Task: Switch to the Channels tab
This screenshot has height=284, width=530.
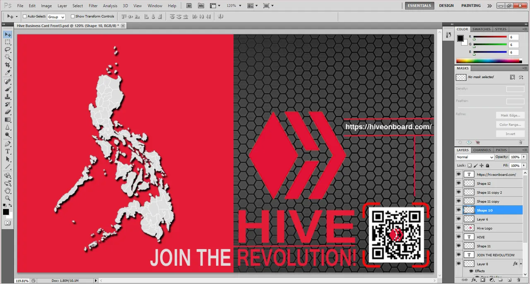Action: [482, 150]
